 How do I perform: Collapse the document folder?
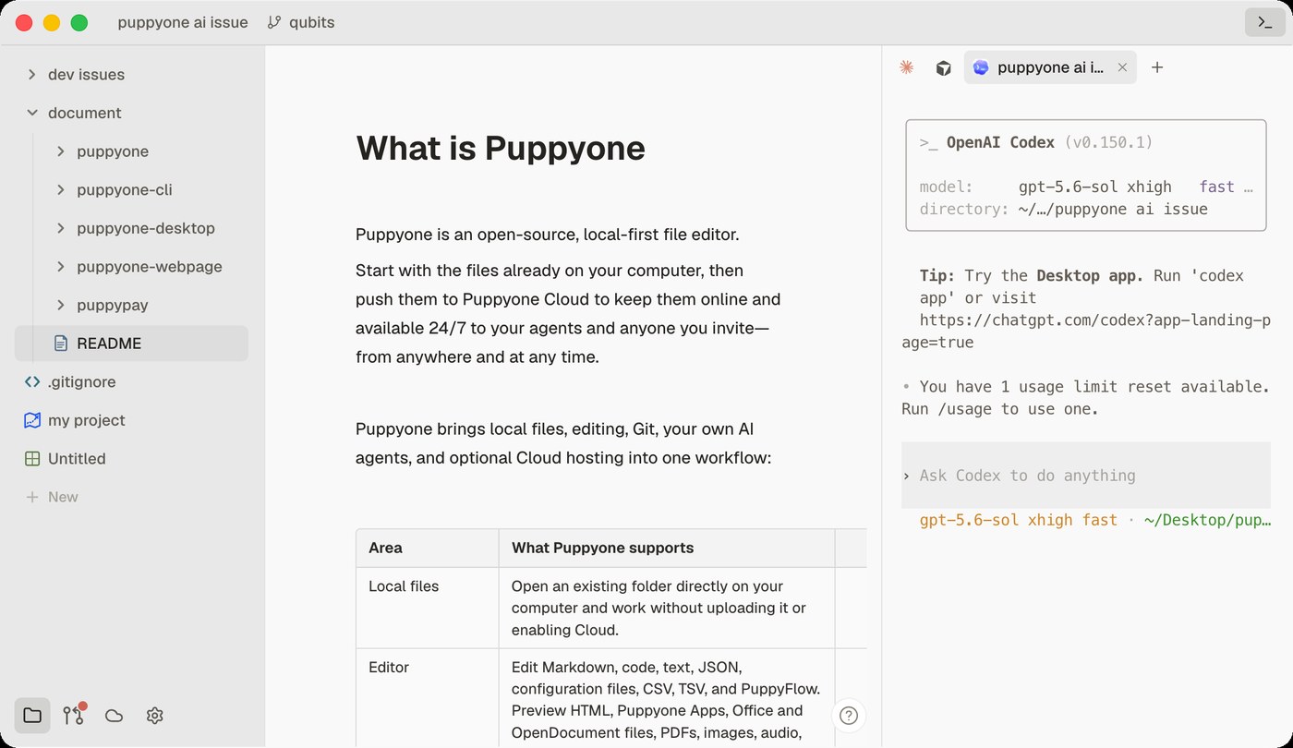click(32, 113)
